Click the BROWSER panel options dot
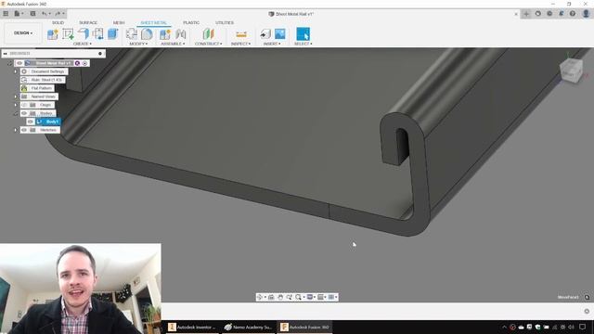 100,54
